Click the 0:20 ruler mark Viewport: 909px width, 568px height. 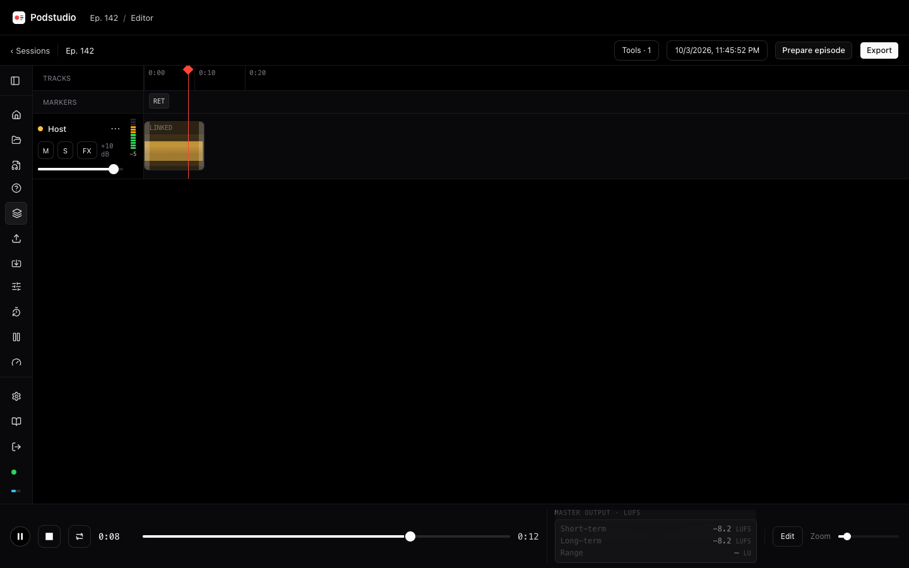[x=258, y=73]
